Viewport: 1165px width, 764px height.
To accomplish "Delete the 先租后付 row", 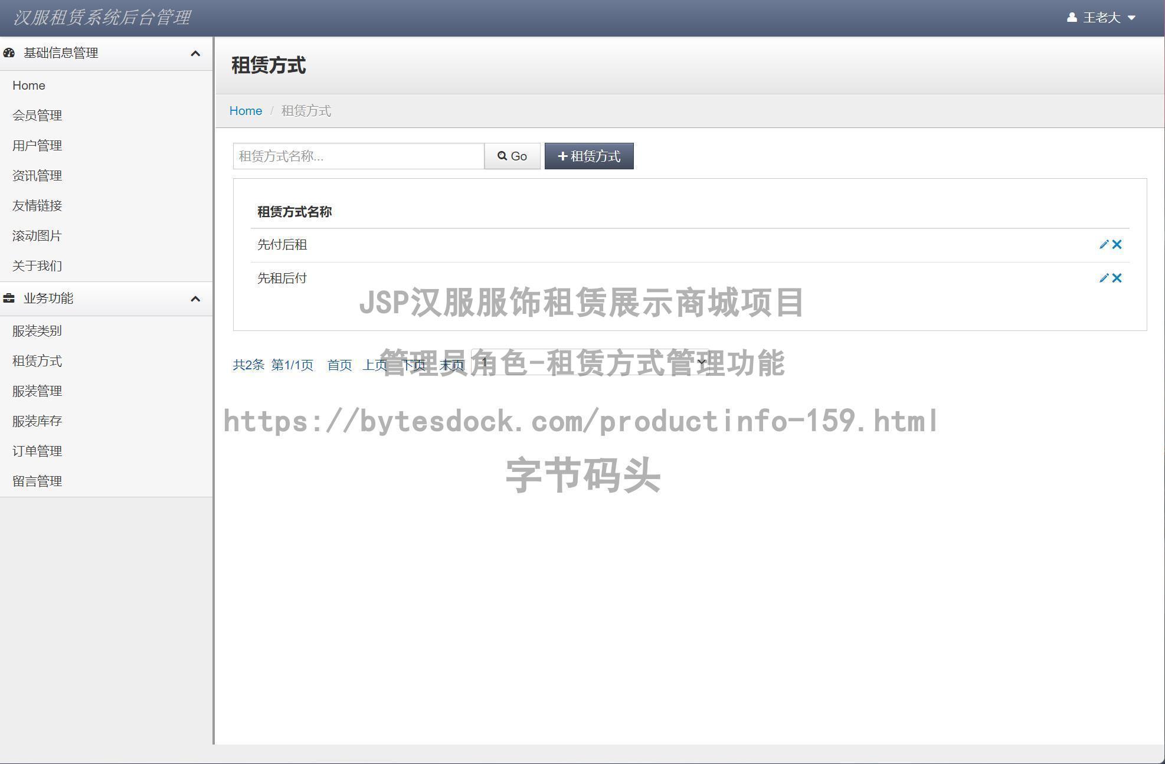I will point(1117,278).
